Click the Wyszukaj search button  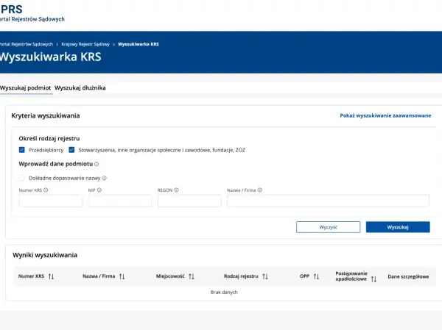398,227
